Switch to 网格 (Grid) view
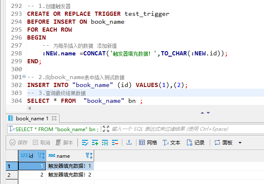 148,142
